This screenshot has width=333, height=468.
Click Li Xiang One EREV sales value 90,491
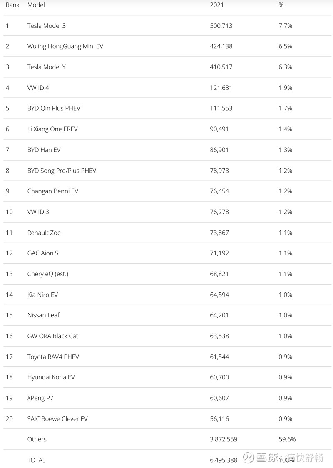(219, 129)
